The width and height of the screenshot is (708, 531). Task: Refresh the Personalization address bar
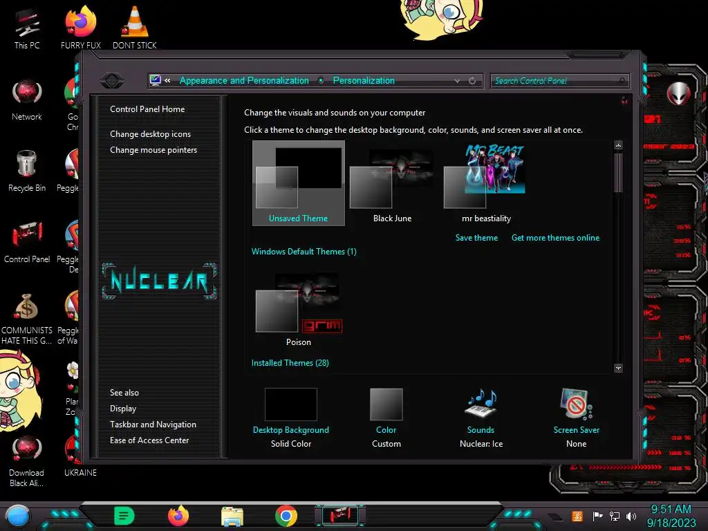pos(472,81)
